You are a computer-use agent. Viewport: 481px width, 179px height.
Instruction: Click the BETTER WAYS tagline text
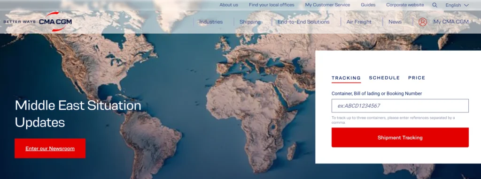pos(19,22)
